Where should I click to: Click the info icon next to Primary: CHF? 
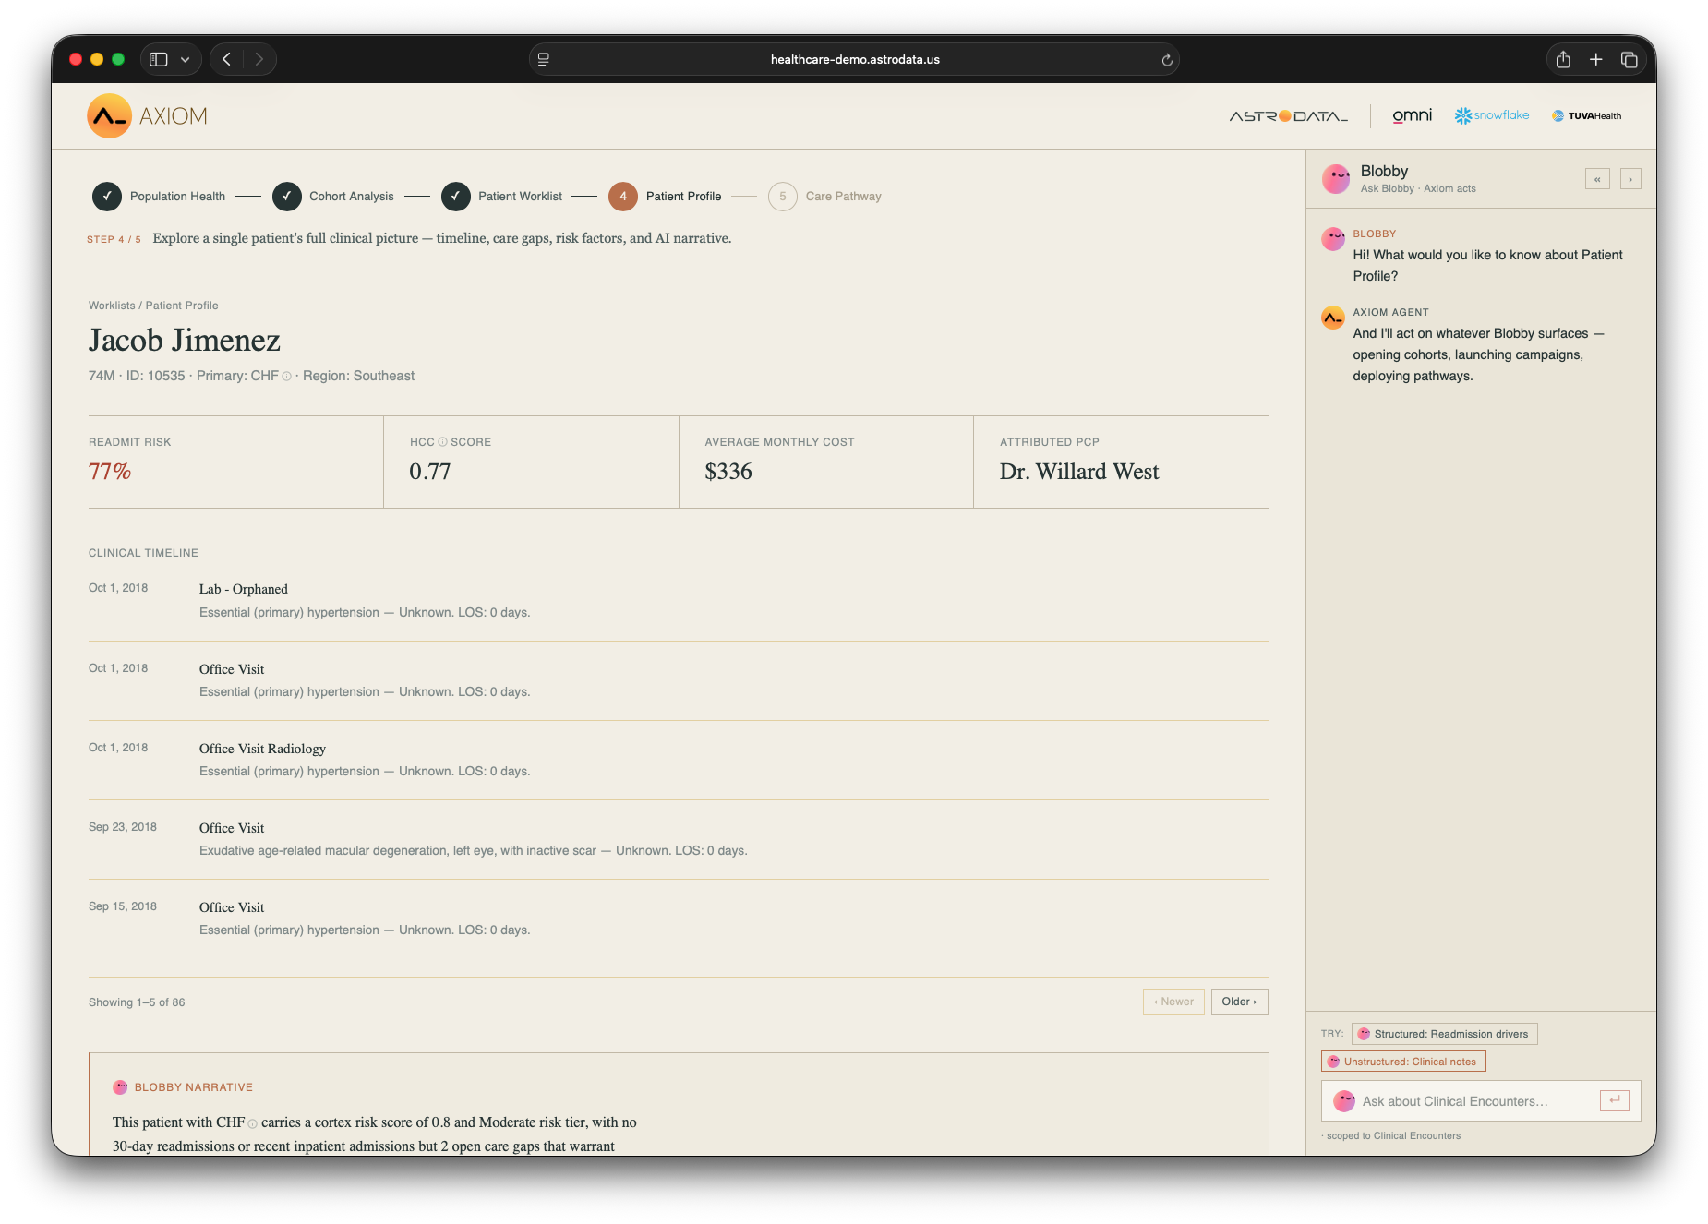click(x=287, y=377)
